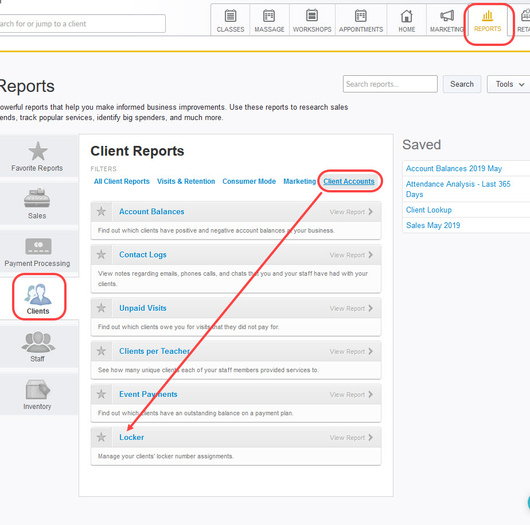Image resolution: width=530 pixels, height=525 pixels.
Task: Open the Inventory box category
Action: pos(38,390)
